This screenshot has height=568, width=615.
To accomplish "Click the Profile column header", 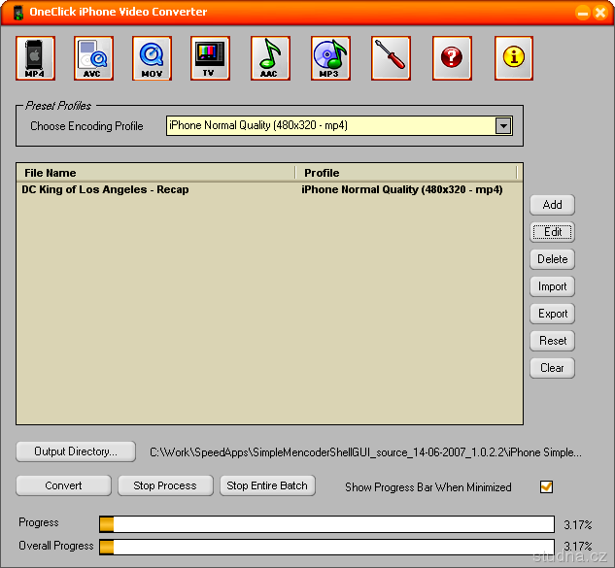I will (406, 173).
